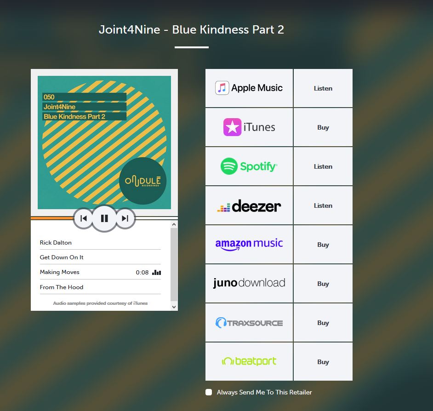
Task: Click Listen next to Apple Music
Action: coord(323,88)
